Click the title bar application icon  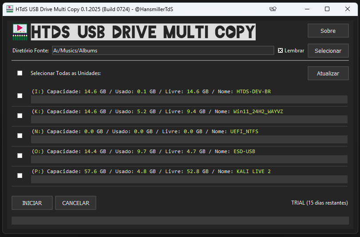[10, 9]
